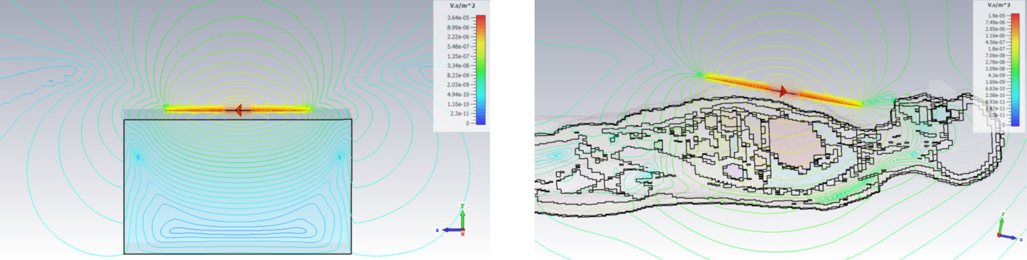Select the 1.9e-05 maximum legend value
This screenshot has height=260, width=1027.
(996, 16)
